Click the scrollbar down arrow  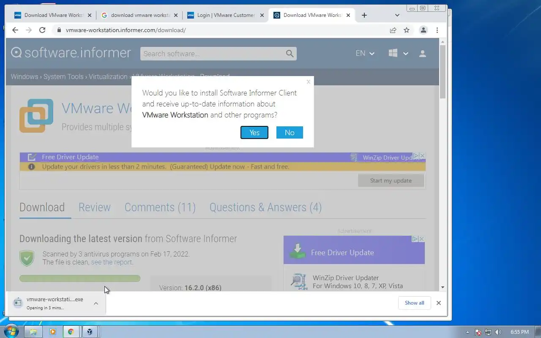[443, 287]
